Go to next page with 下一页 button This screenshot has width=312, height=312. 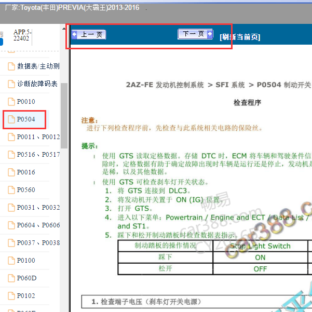(195, 34)
